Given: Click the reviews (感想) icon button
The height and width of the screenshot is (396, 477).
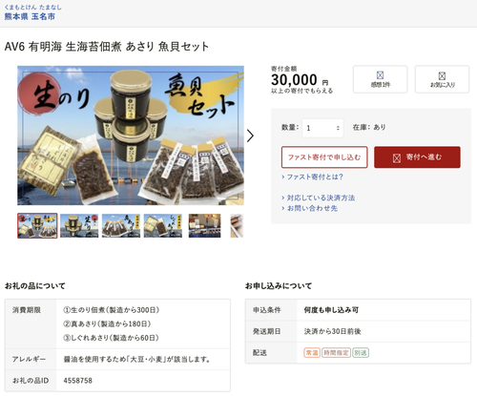Looking at the screenshot, I should 380,79.
